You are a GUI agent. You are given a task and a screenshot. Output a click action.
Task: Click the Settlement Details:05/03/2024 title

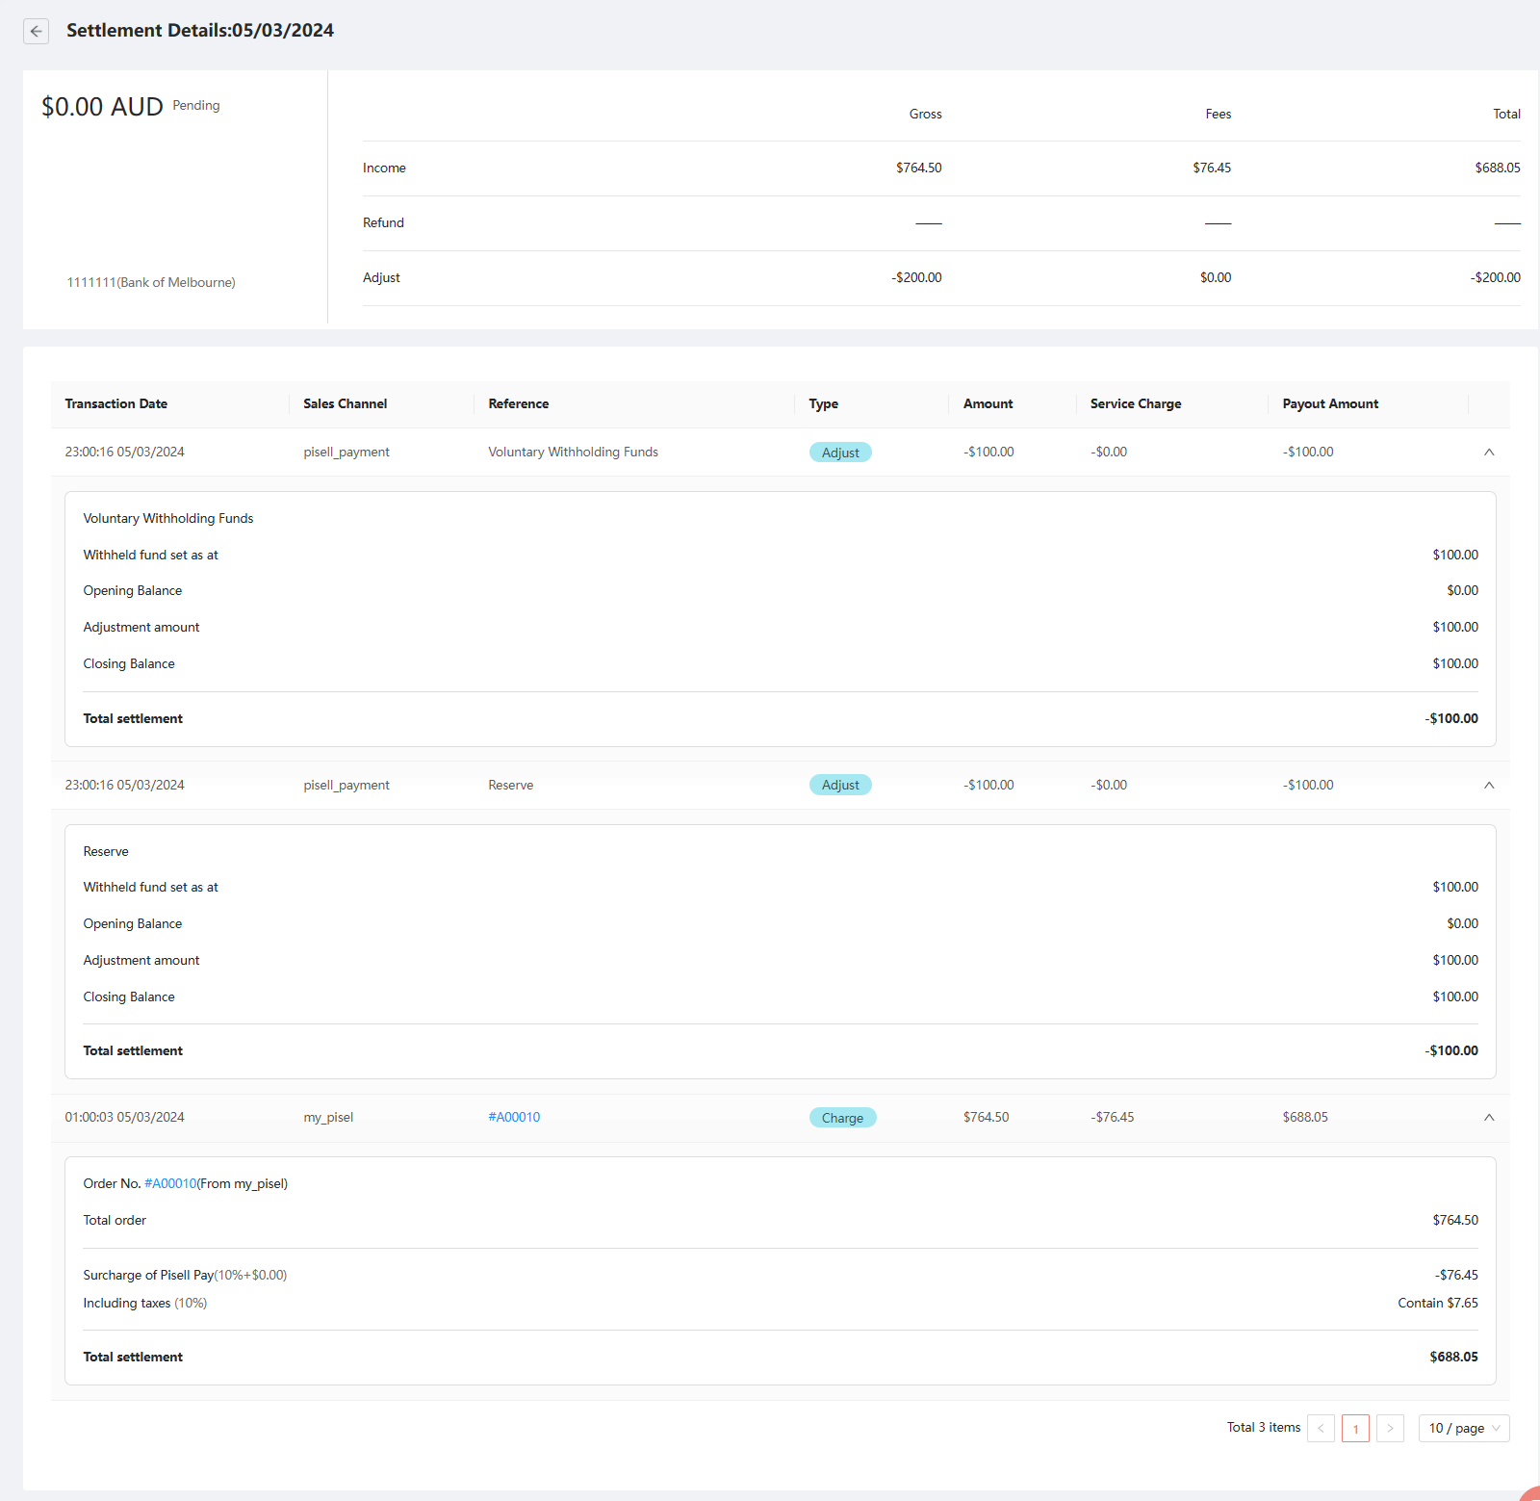pyautogui.click(x=200, y=31)
